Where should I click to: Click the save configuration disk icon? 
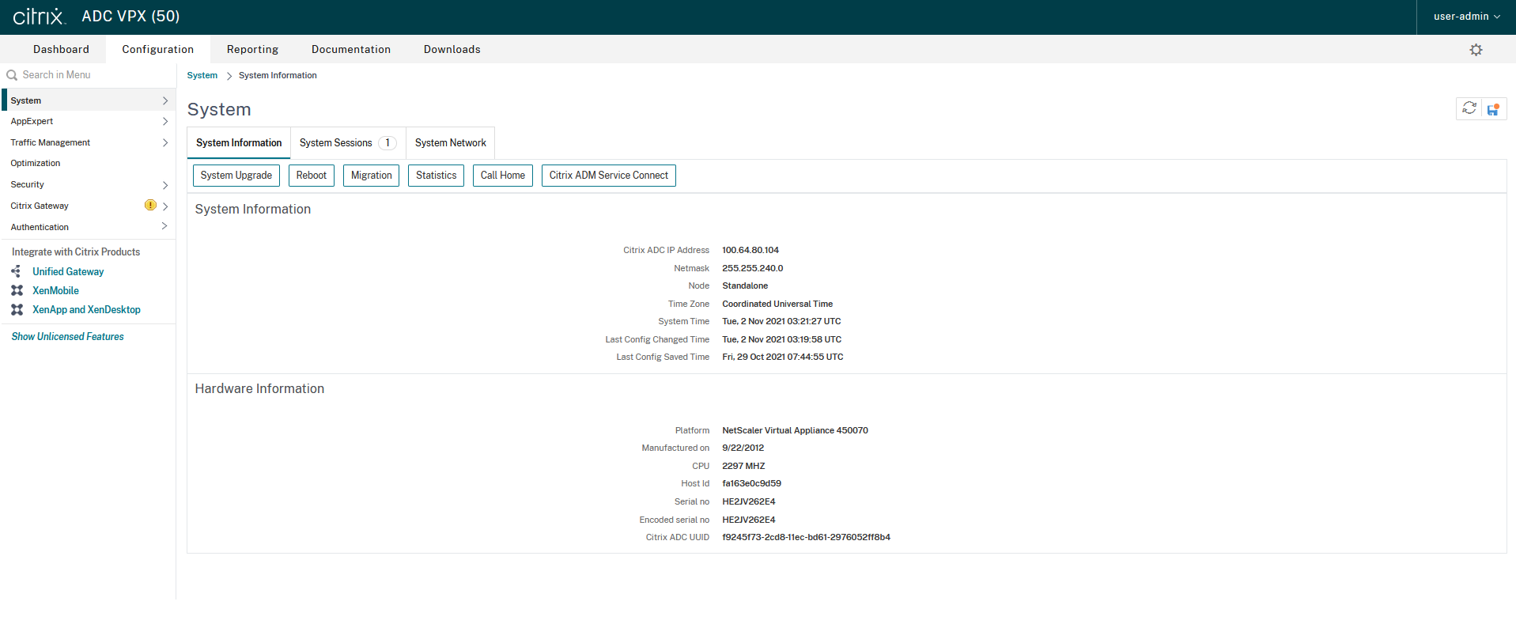pos(1493,109)
